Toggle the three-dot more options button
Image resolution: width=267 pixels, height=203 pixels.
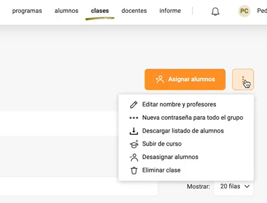click(x=243, y=79)
